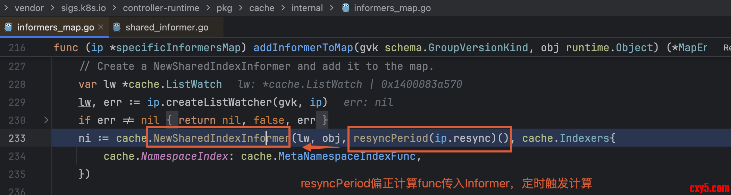731x195 pixels.
Task: Click NewSharedIndexInformer function call
Action: [x=221, y=138]
